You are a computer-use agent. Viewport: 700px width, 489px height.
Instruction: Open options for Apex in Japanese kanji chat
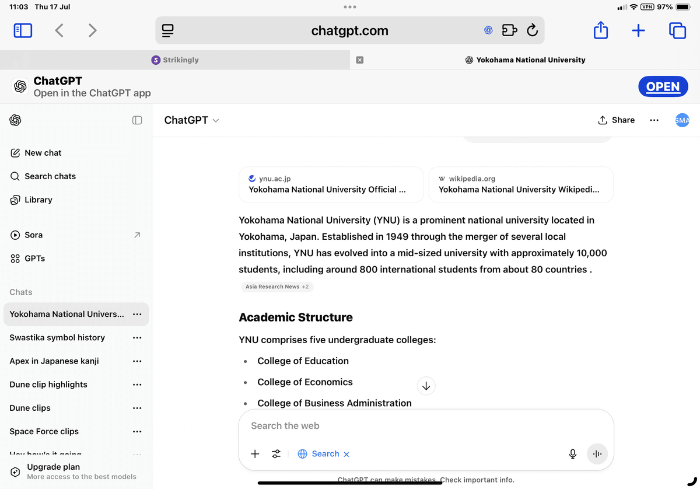click(x=137, y=361)
